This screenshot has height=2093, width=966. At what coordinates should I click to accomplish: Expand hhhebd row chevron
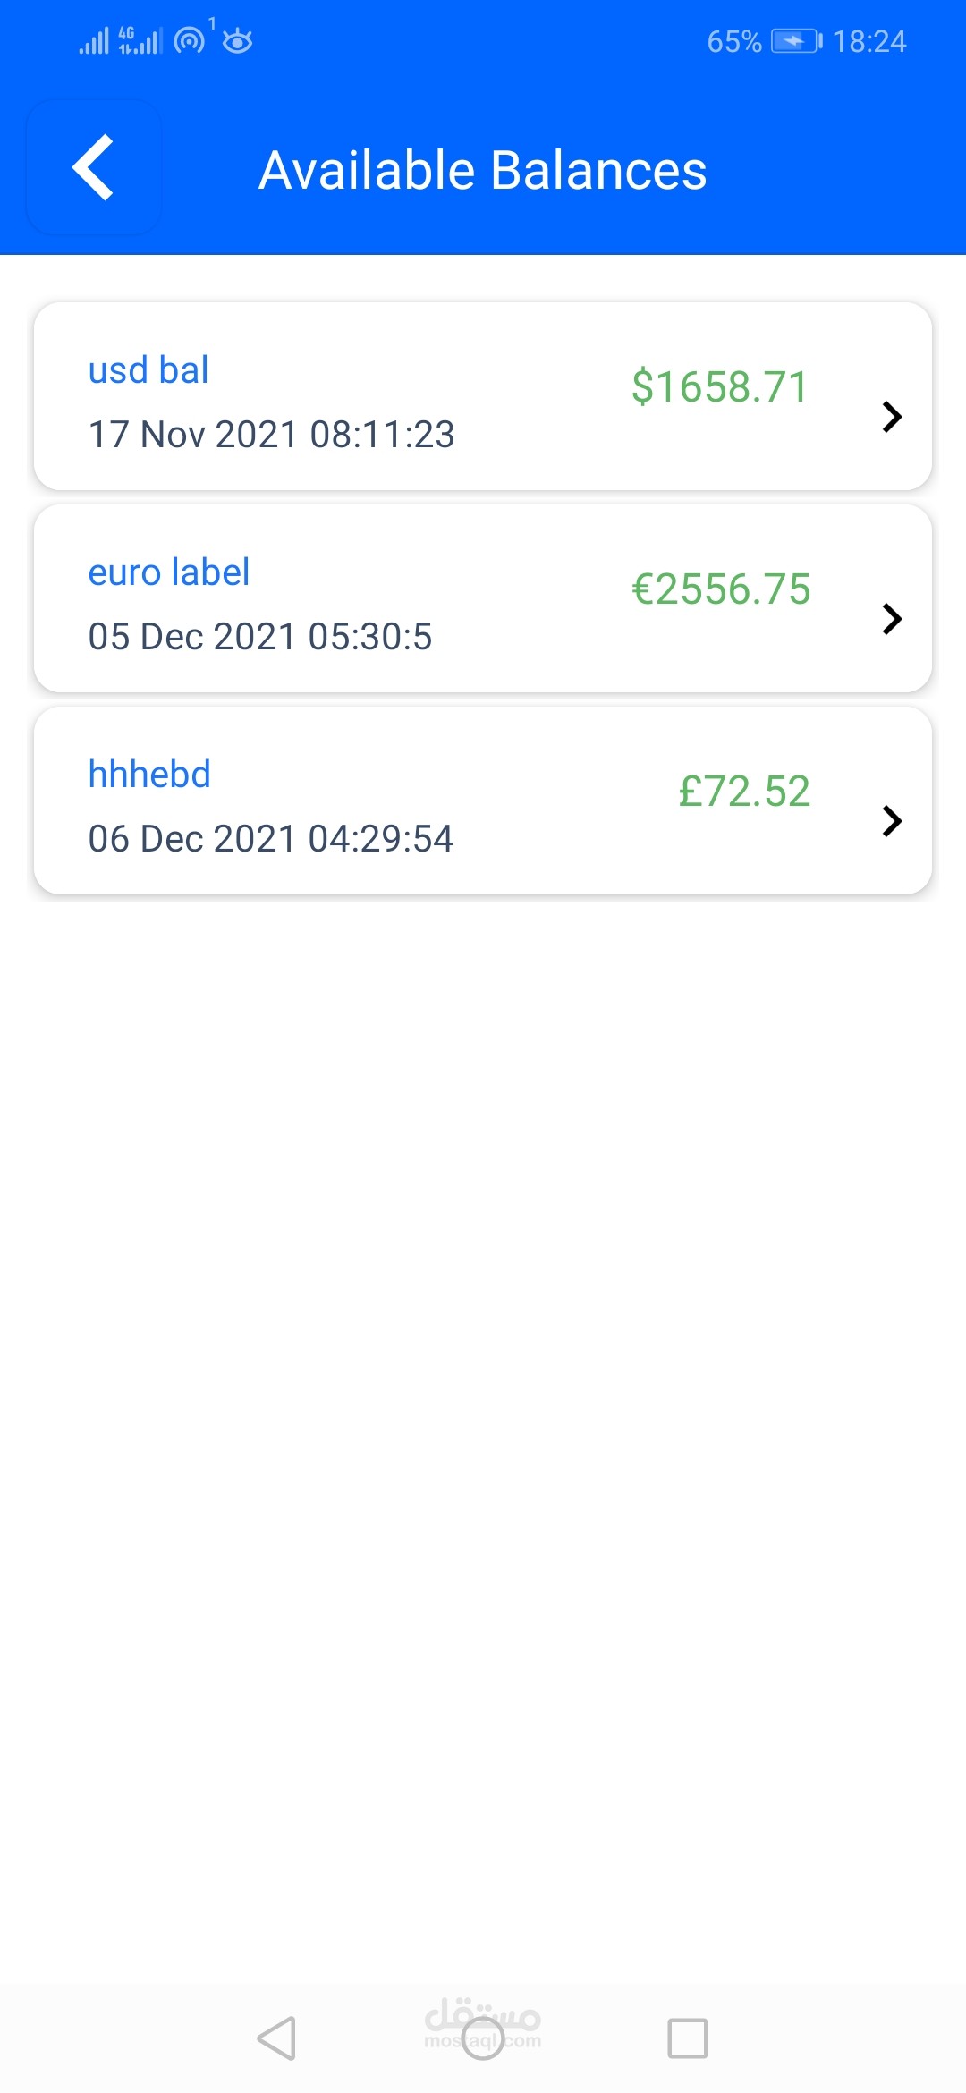pyautogui.click(x=891, y=821)
